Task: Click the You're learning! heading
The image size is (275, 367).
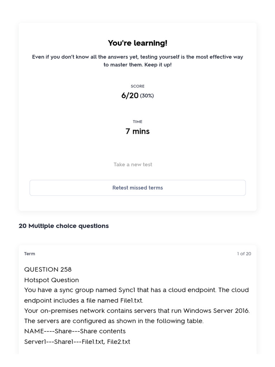Action: (x=137, y=43)
